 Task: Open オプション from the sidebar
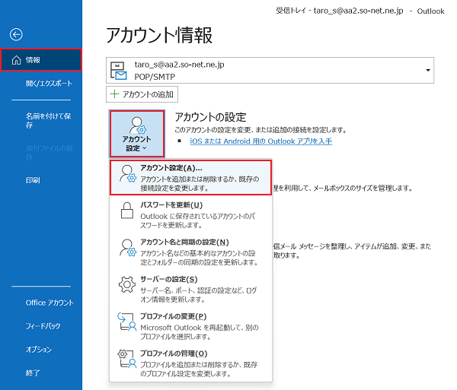(38, 349)
